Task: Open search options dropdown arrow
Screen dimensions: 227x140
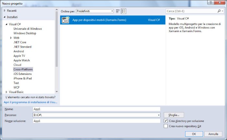Action: (222, 11)
